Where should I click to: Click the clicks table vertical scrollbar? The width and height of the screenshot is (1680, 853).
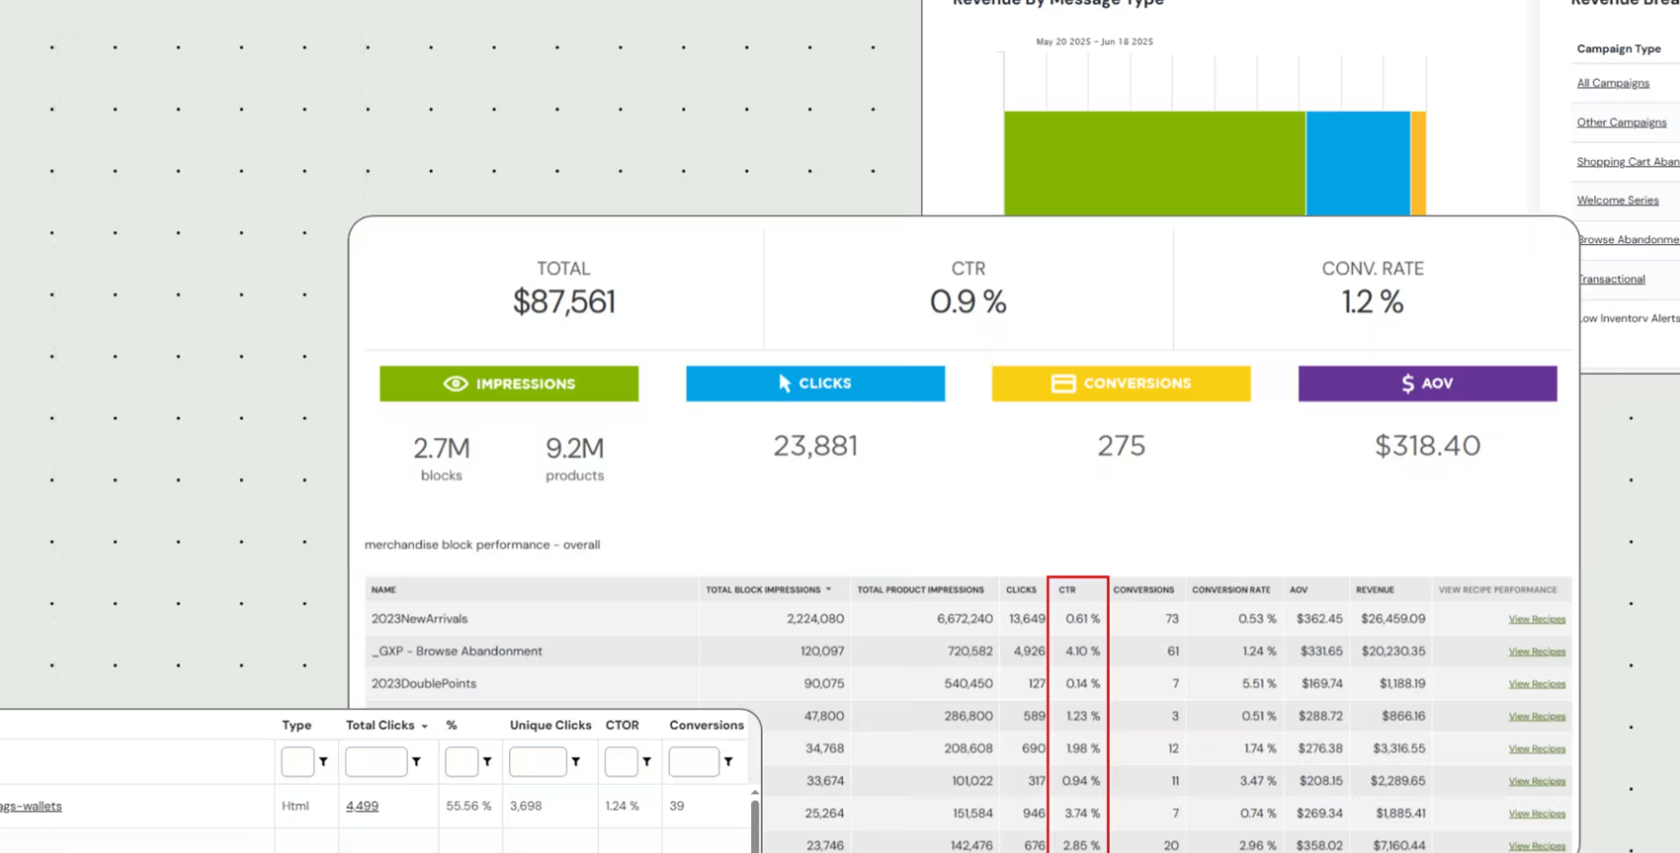pos(755,826)
